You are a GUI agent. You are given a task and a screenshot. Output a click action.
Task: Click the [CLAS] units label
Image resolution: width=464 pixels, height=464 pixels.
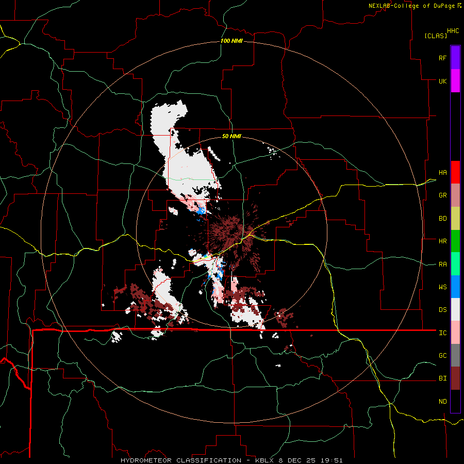coord(436,36)
